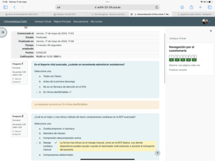Click the Calificación 10,00 de 10,00 value

(x=48, y=56)
